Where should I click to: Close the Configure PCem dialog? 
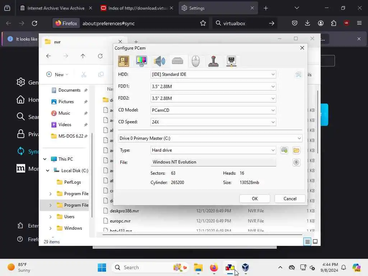(x=302, y=48)
